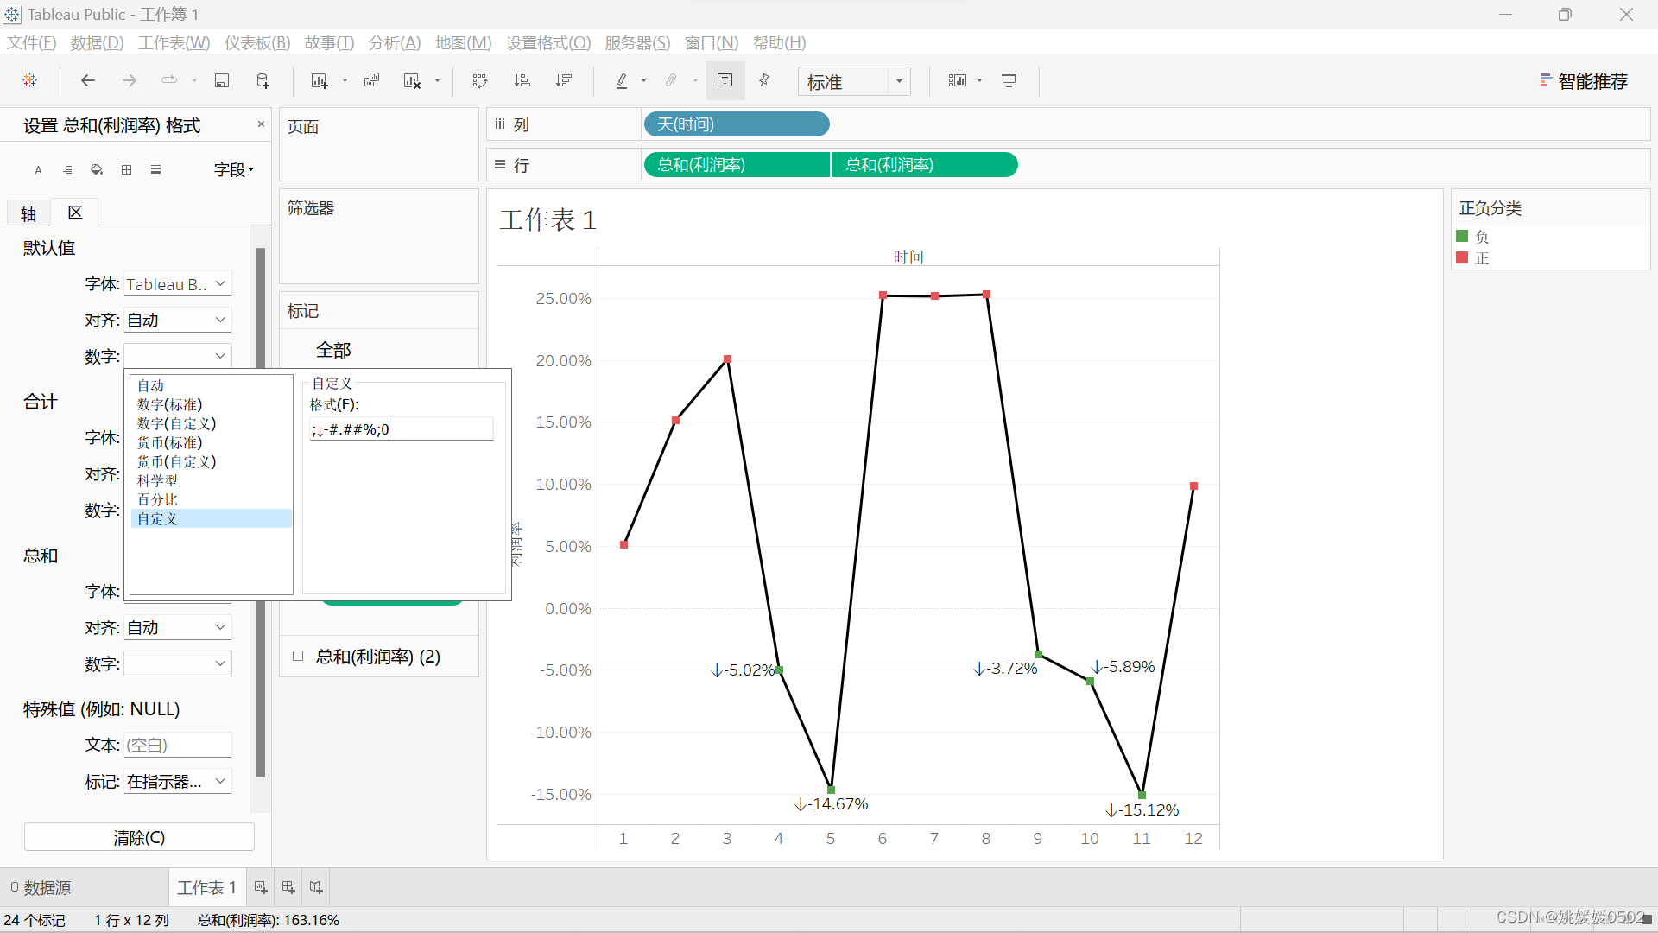Image resolution: width=1658 pixels, height=933 pixels.
Task: Click the swap rows and columns icon
Action: [x=480, y=80]
